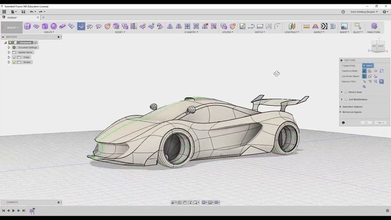The image size is (391, 220).
Task: Expand the Bodies tree node
Action: (9, 62)
